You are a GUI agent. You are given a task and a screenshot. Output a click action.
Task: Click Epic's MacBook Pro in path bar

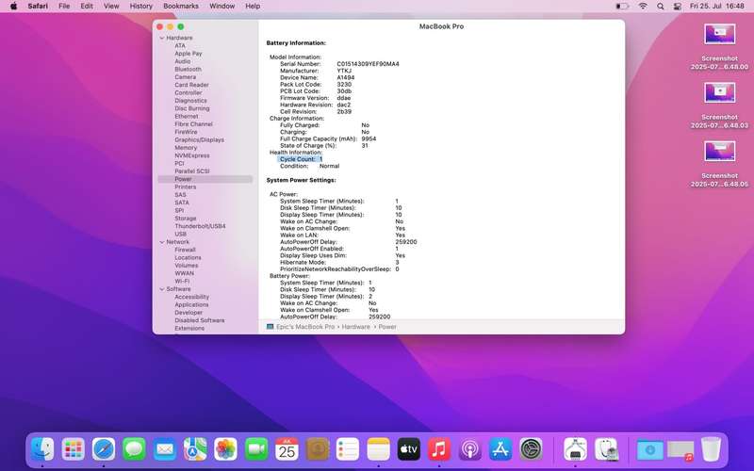click(x=304, y=327)
